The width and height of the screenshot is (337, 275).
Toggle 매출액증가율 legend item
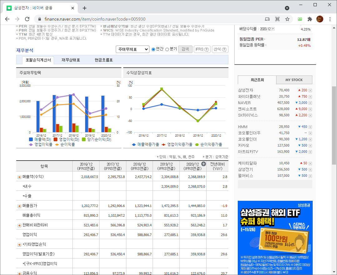click(146, 144)
